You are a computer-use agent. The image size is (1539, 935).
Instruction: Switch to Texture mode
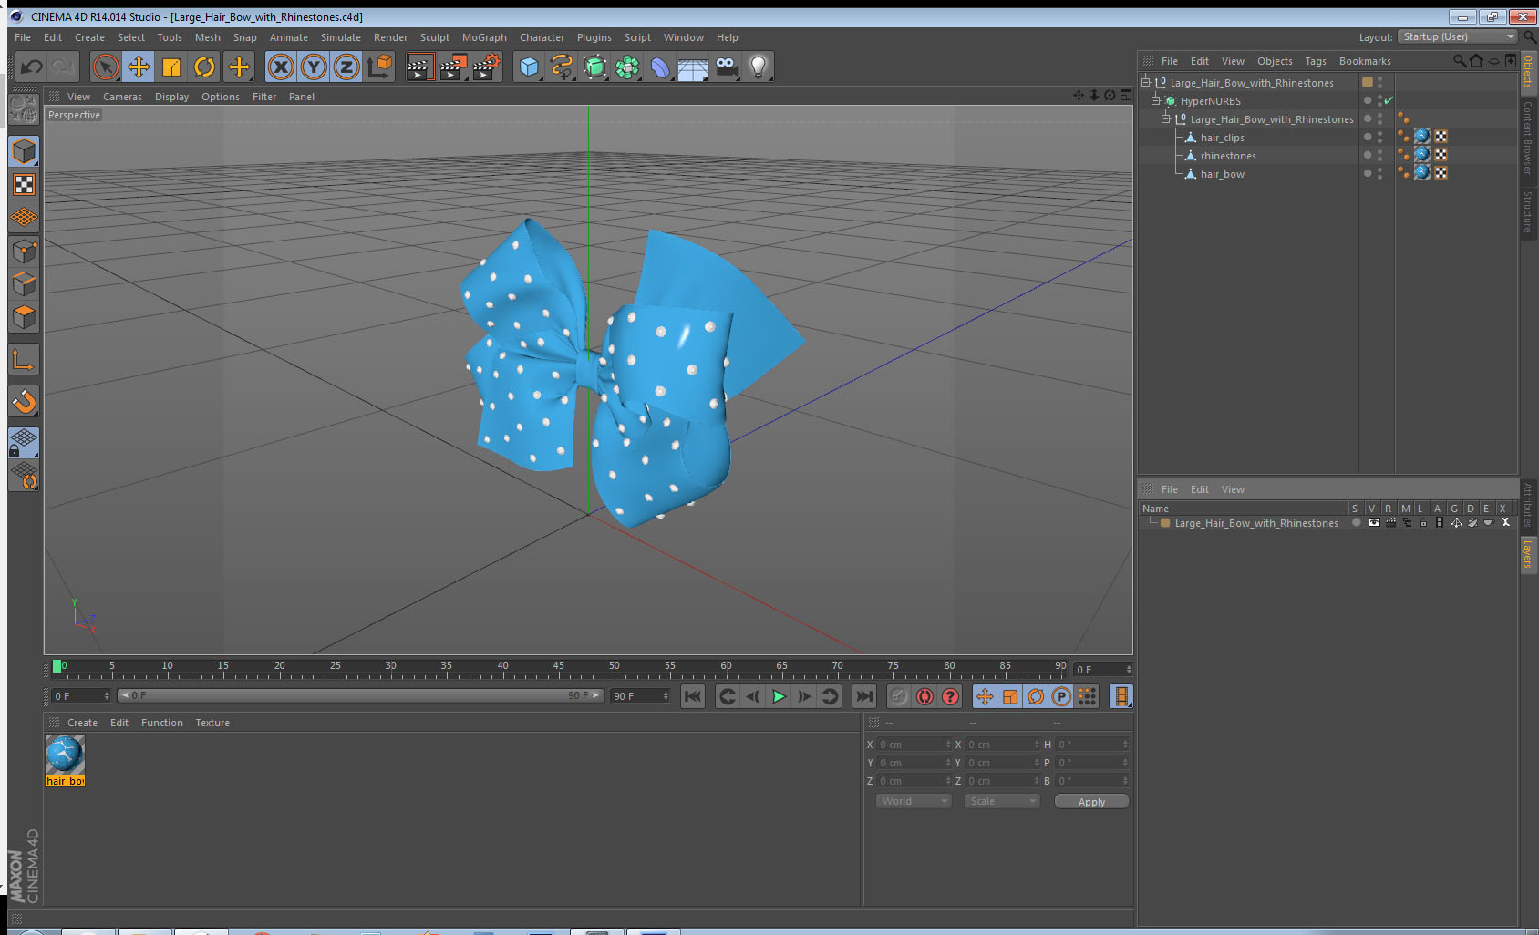(24, 185)
